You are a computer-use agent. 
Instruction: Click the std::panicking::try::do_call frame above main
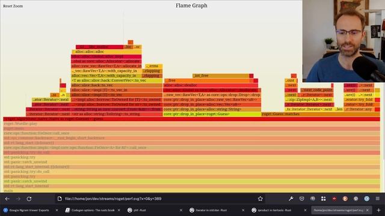click(x=191, y=172)
